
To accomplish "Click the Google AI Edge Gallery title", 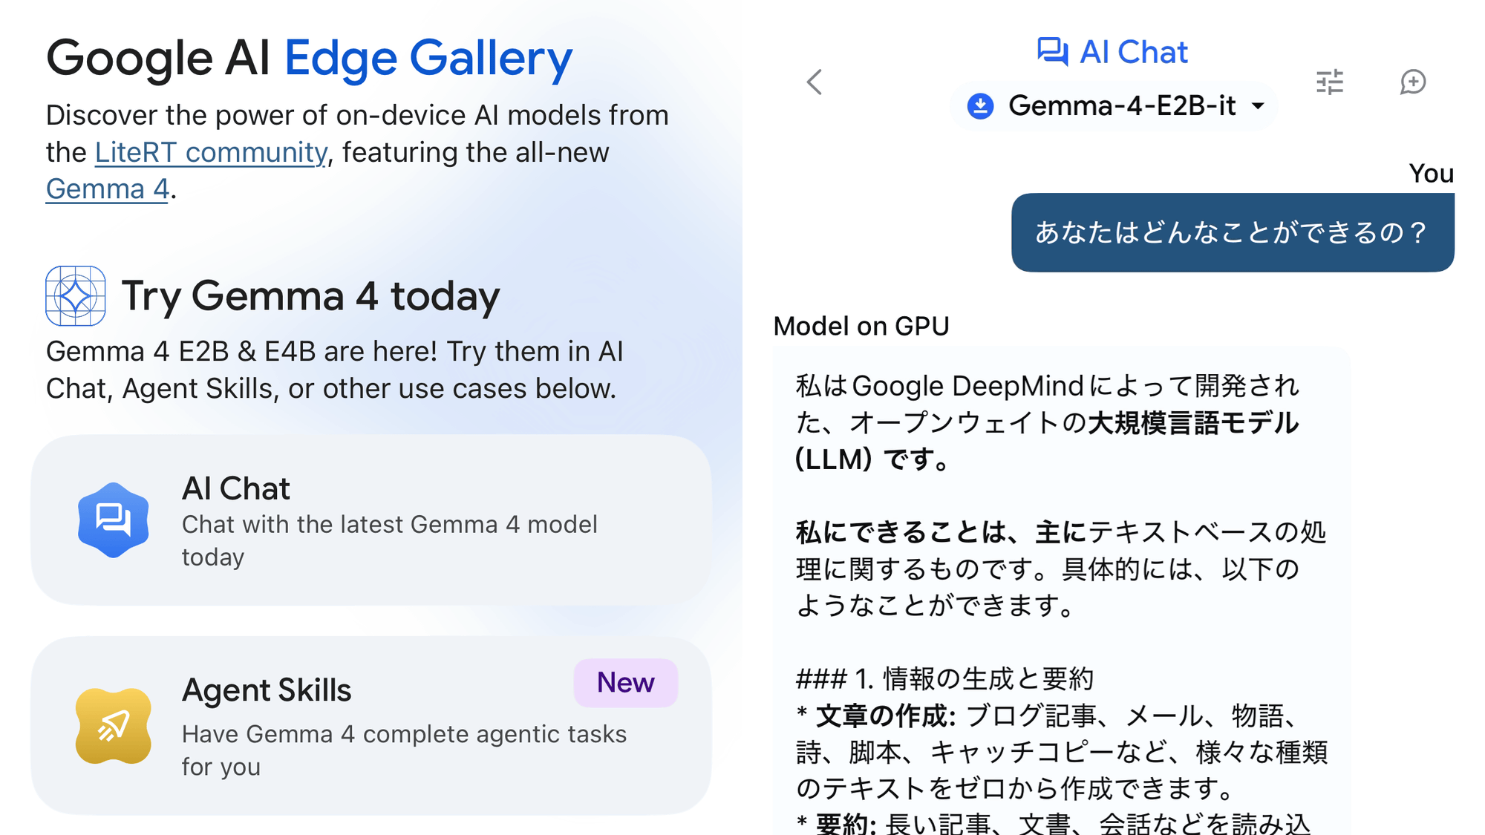I will pos(309,58).
